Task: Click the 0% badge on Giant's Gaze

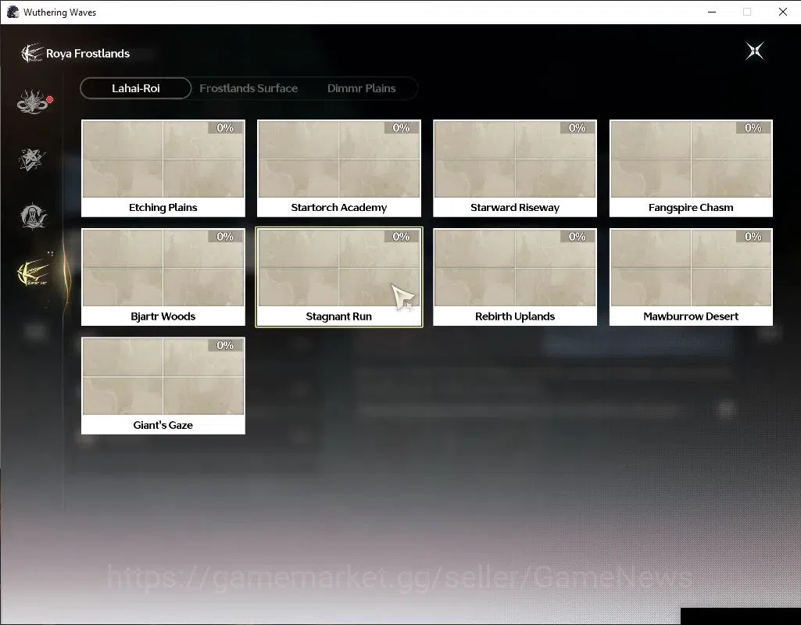Action: [x=225, y=345]
